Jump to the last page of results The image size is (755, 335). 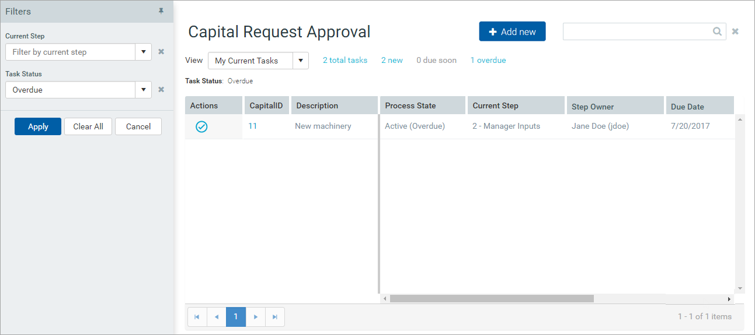tap(274, 317)
